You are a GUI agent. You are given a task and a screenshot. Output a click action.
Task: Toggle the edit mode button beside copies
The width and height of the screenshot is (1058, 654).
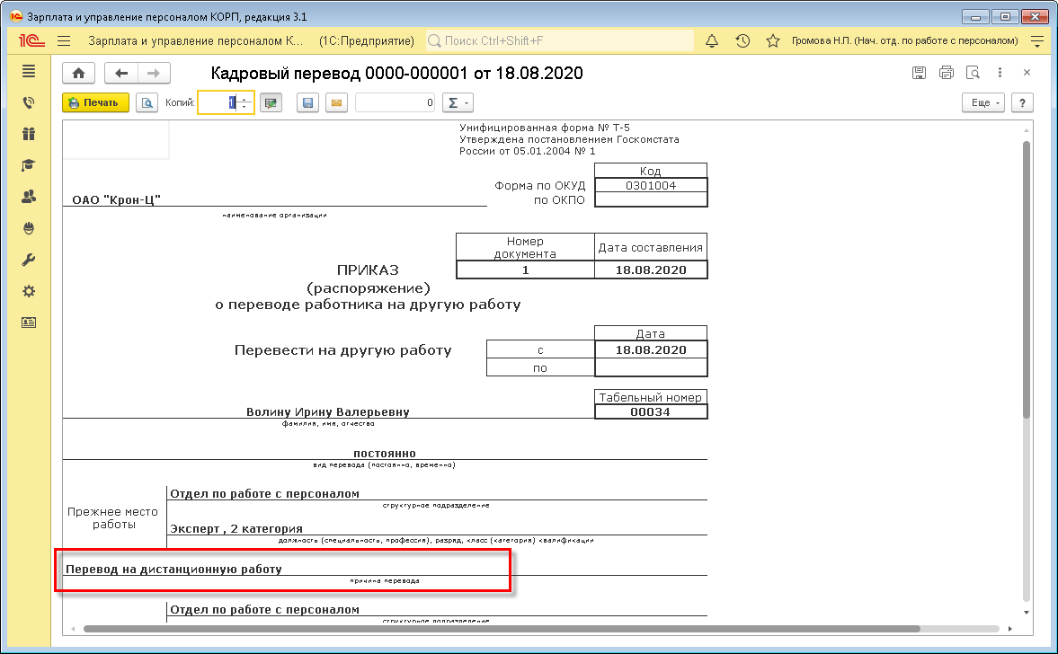point(270,102)
